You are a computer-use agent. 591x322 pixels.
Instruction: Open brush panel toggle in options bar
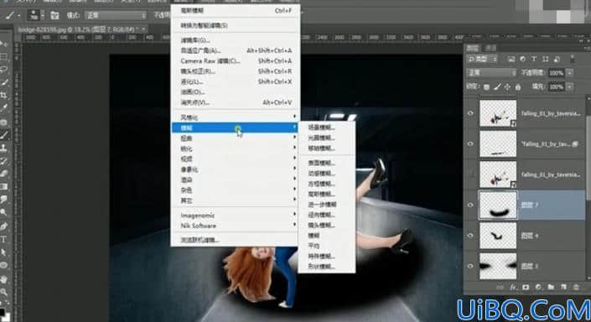(54, 15)
